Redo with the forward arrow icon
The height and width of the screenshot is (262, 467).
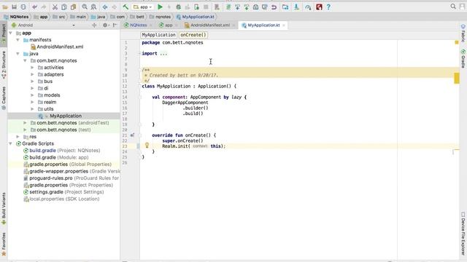pyautogui.click(x=44, y=7)
